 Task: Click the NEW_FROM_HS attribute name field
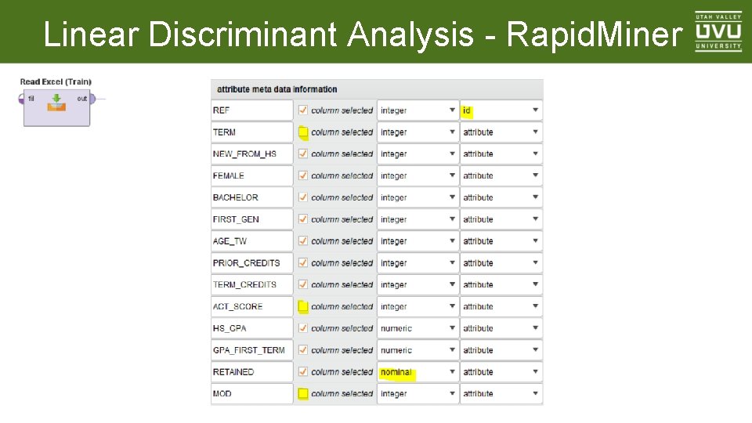tap(251, 154)
